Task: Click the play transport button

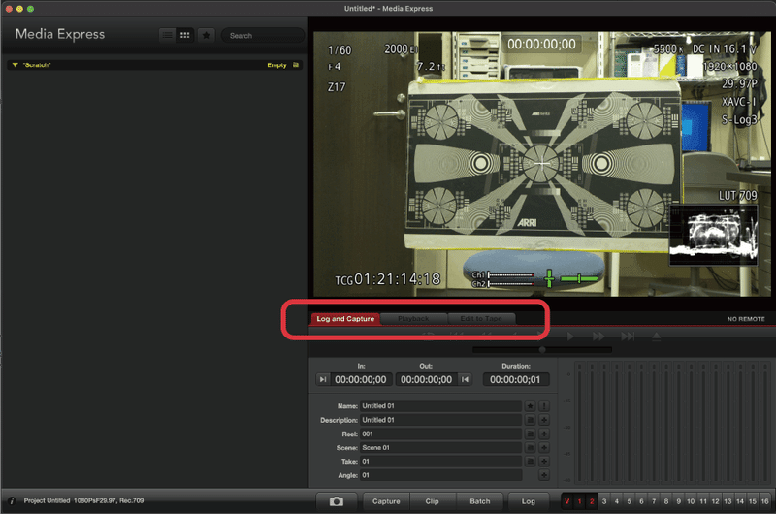Action: tap(570, 337)
